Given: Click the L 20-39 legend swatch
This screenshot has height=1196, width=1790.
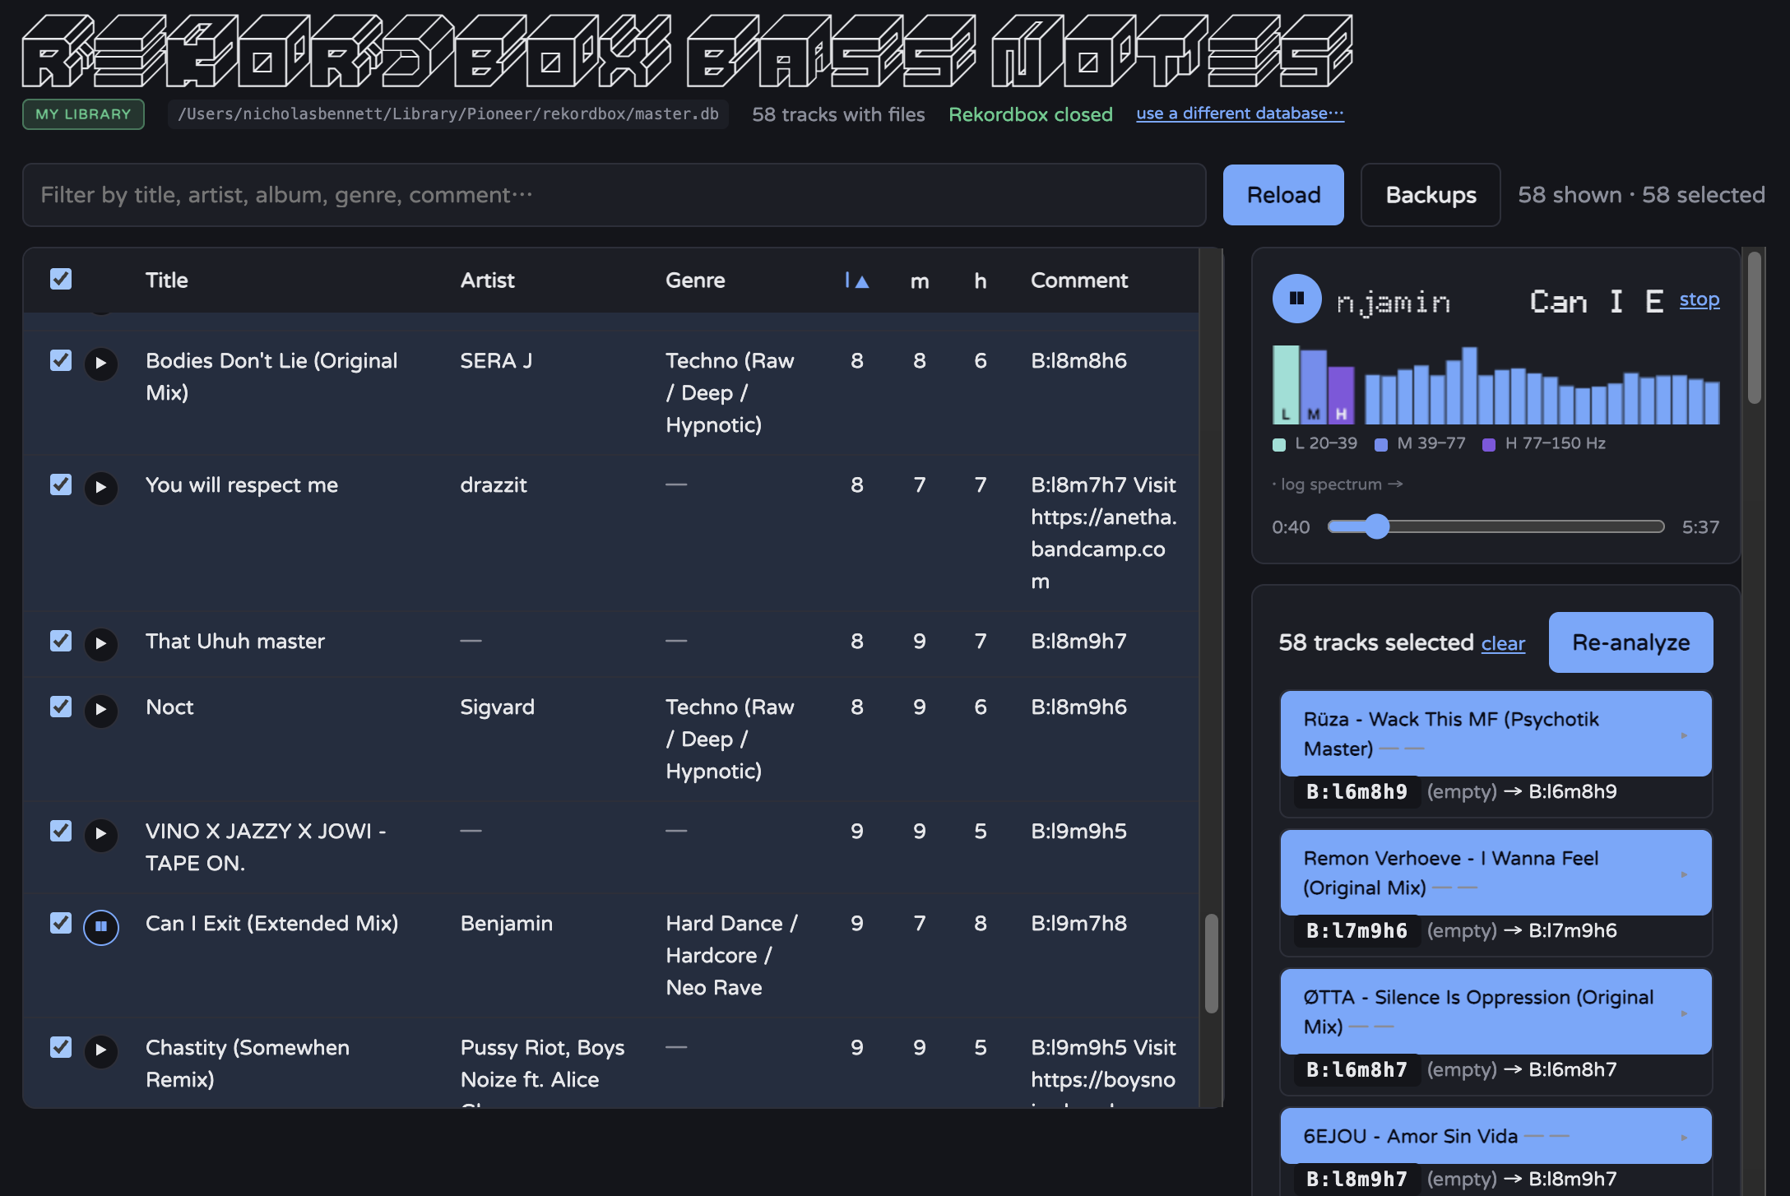Looking at the screenshot, I should coord(1279,444).
